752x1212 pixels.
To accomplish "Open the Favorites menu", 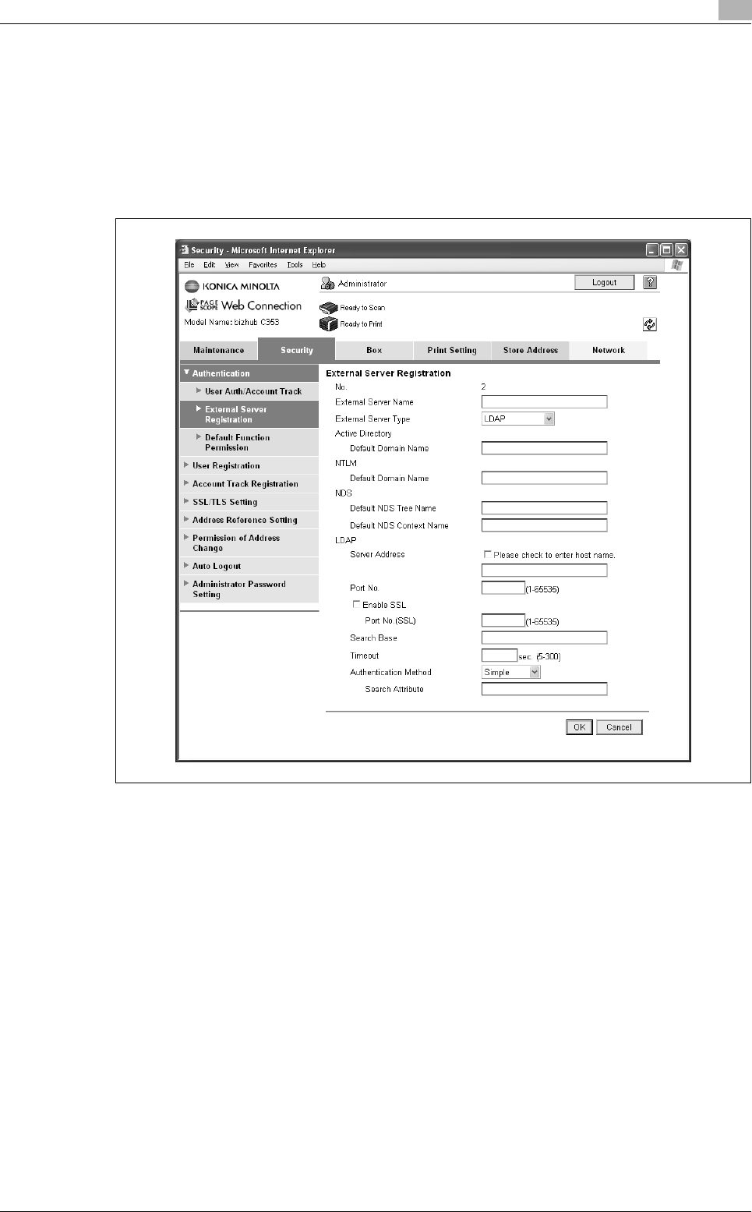I will 263,265.
